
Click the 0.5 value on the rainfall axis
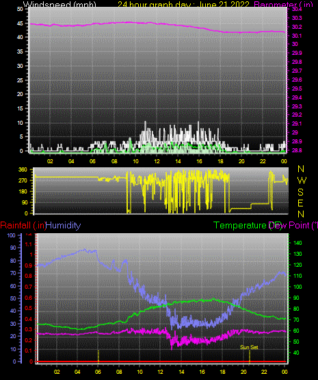pos(29,308)
